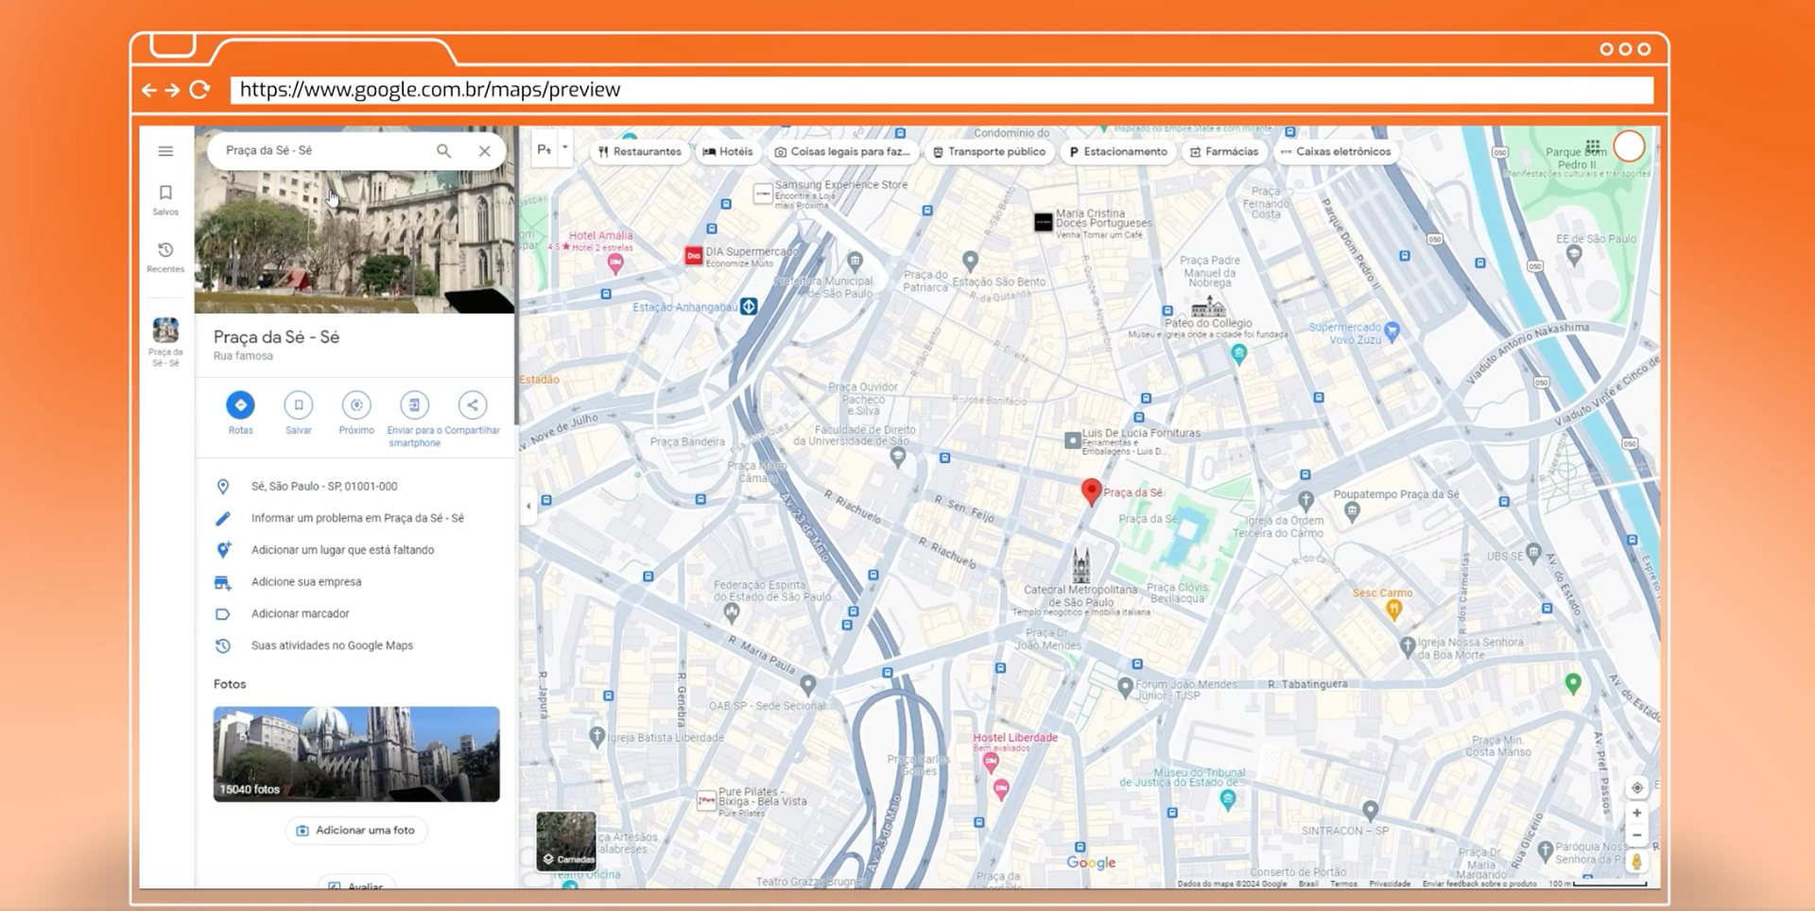This screenshot has height=911, width=1815.
Task: Toggle Camadas layers thumbnail
Action: (x=566, y=840)
